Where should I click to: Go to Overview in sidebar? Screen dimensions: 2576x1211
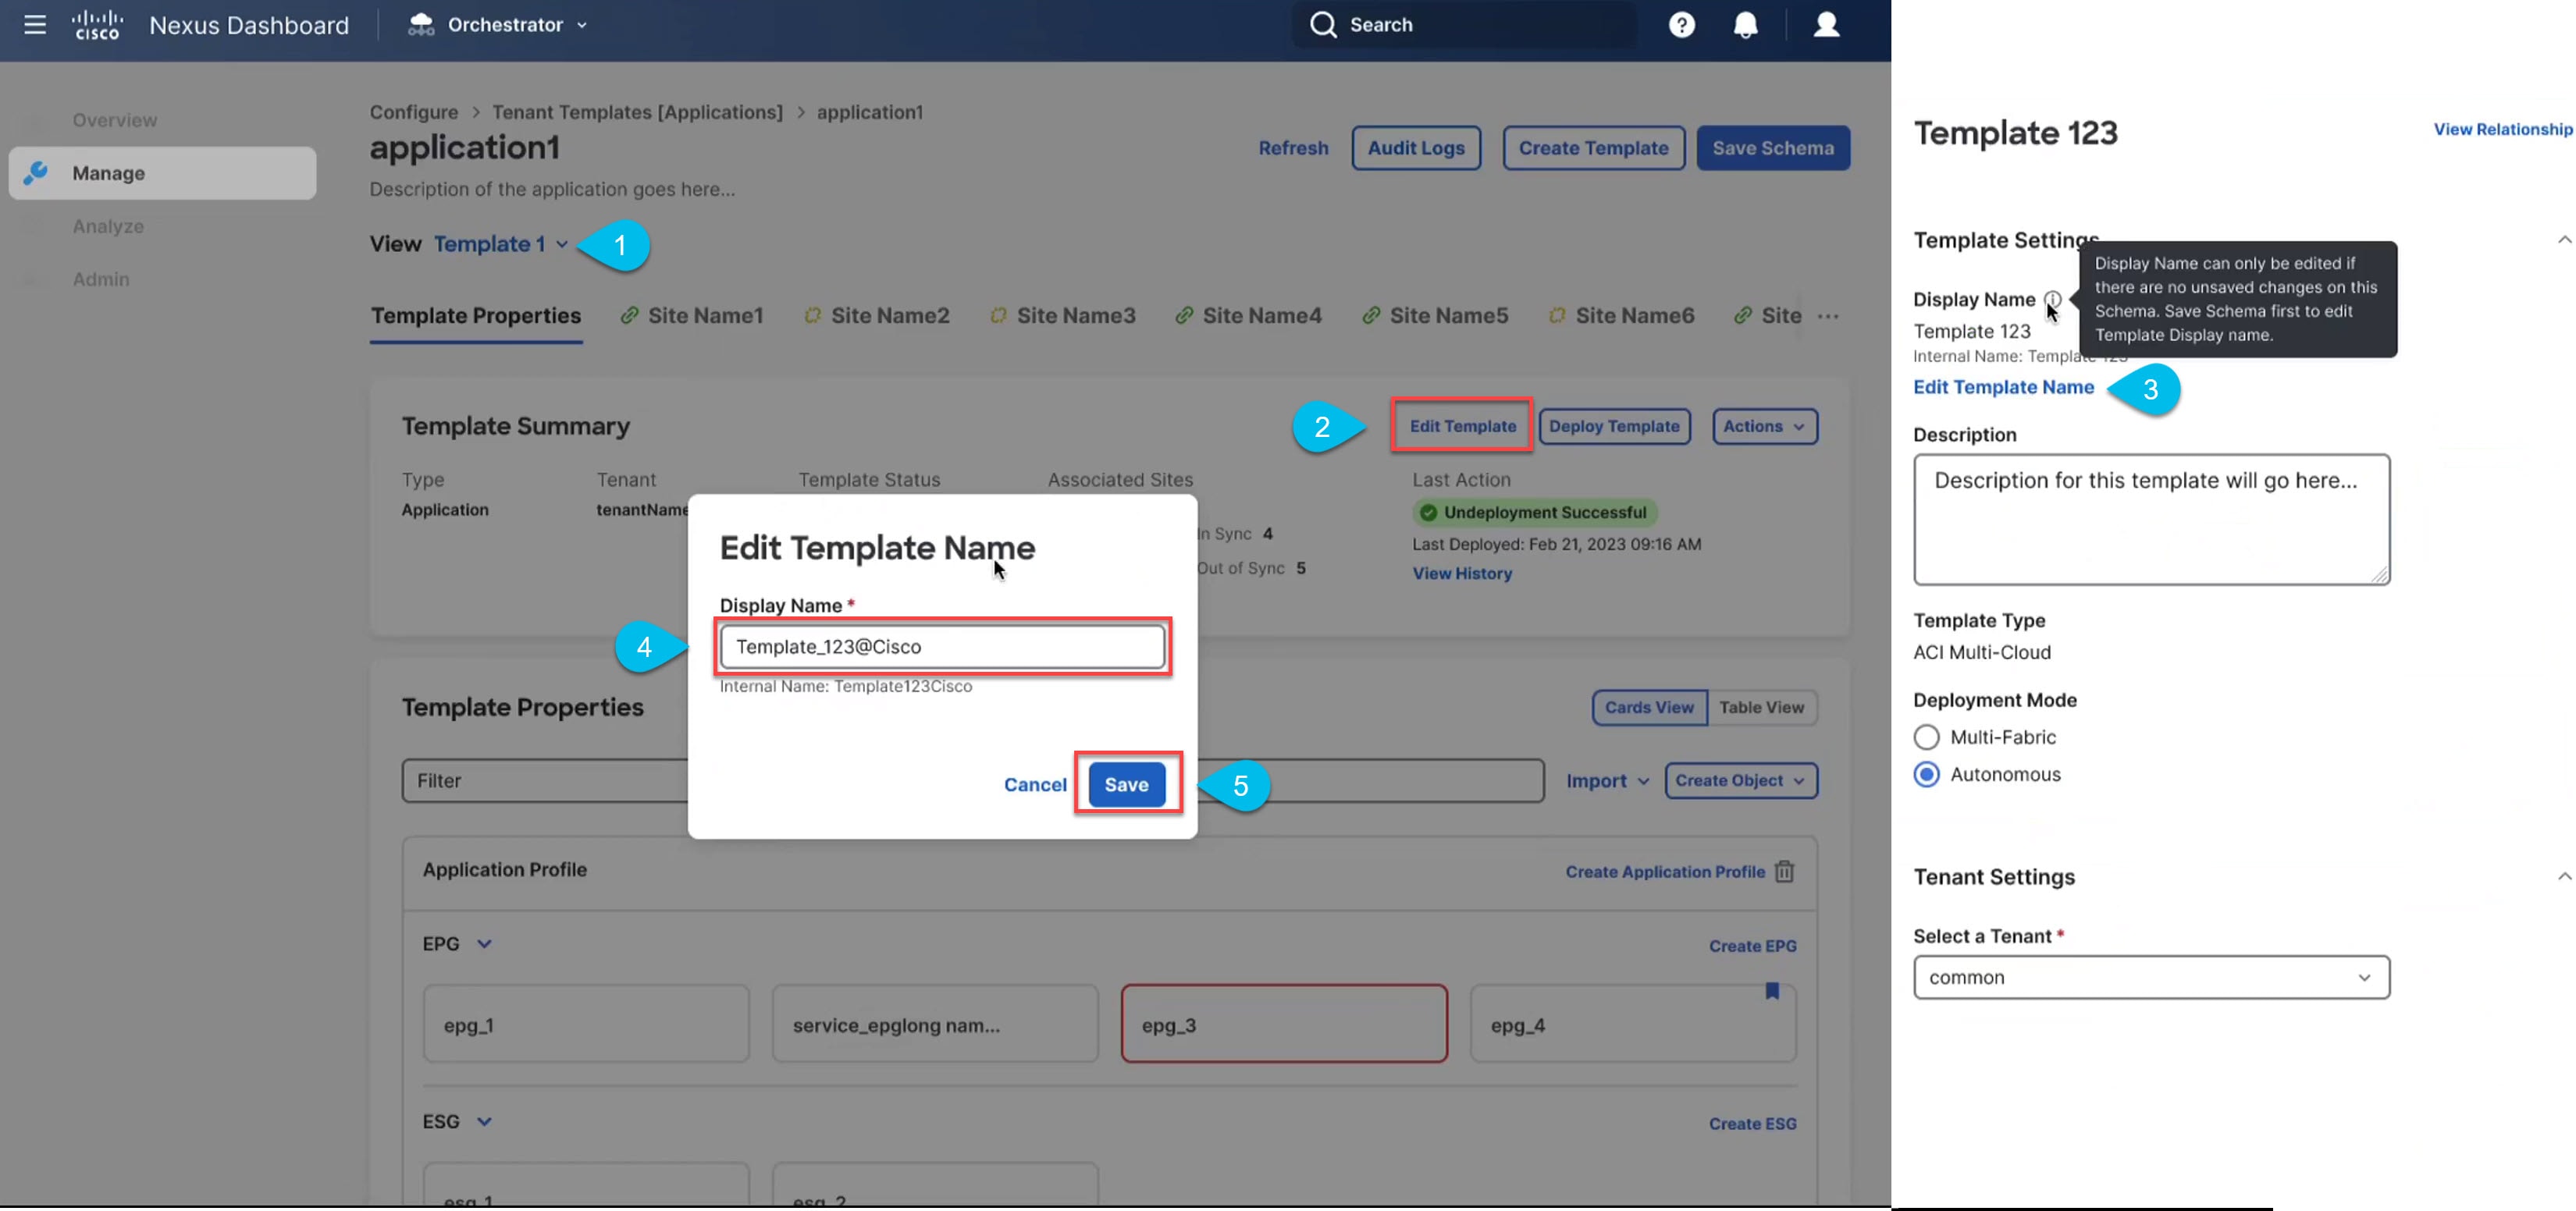click(114, 120)
